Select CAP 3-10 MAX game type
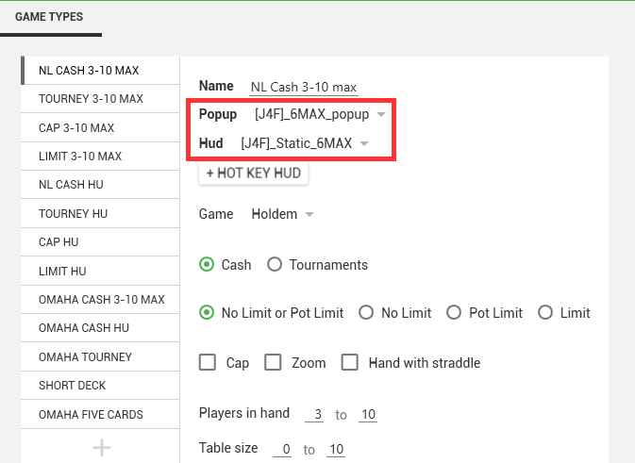Image resolution: width=635 pixels, height=463 pixels. (100, 128)
